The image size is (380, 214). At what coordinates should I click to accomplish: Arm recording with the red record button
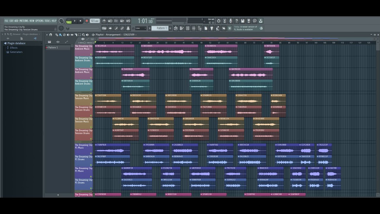tap(87, 21)
